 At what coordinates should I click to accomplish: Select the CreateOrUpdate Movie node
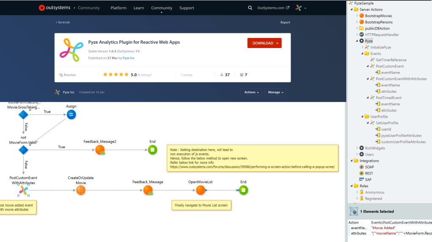click(x=81, y=190)
